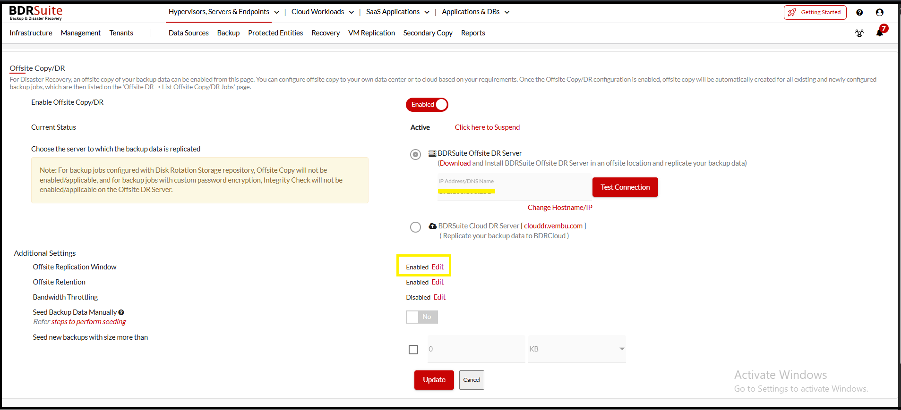This screenshot has height=410, width=901.
Task: Click the Cancel button
Action: [x=472, y=380]
